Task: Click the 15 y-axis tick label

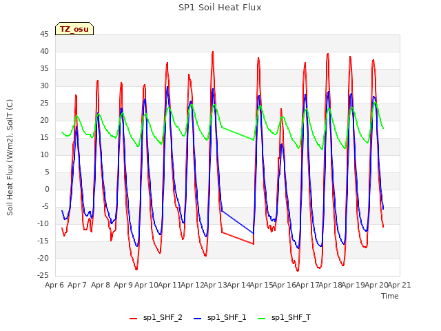Action: [44, 137]
